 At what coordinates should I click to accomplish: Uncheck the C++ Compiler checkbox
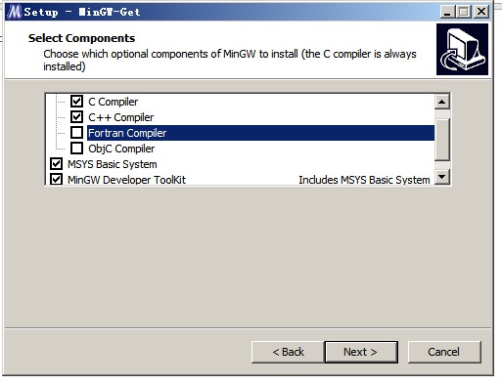pyautogui.click(x=76, y=117)
